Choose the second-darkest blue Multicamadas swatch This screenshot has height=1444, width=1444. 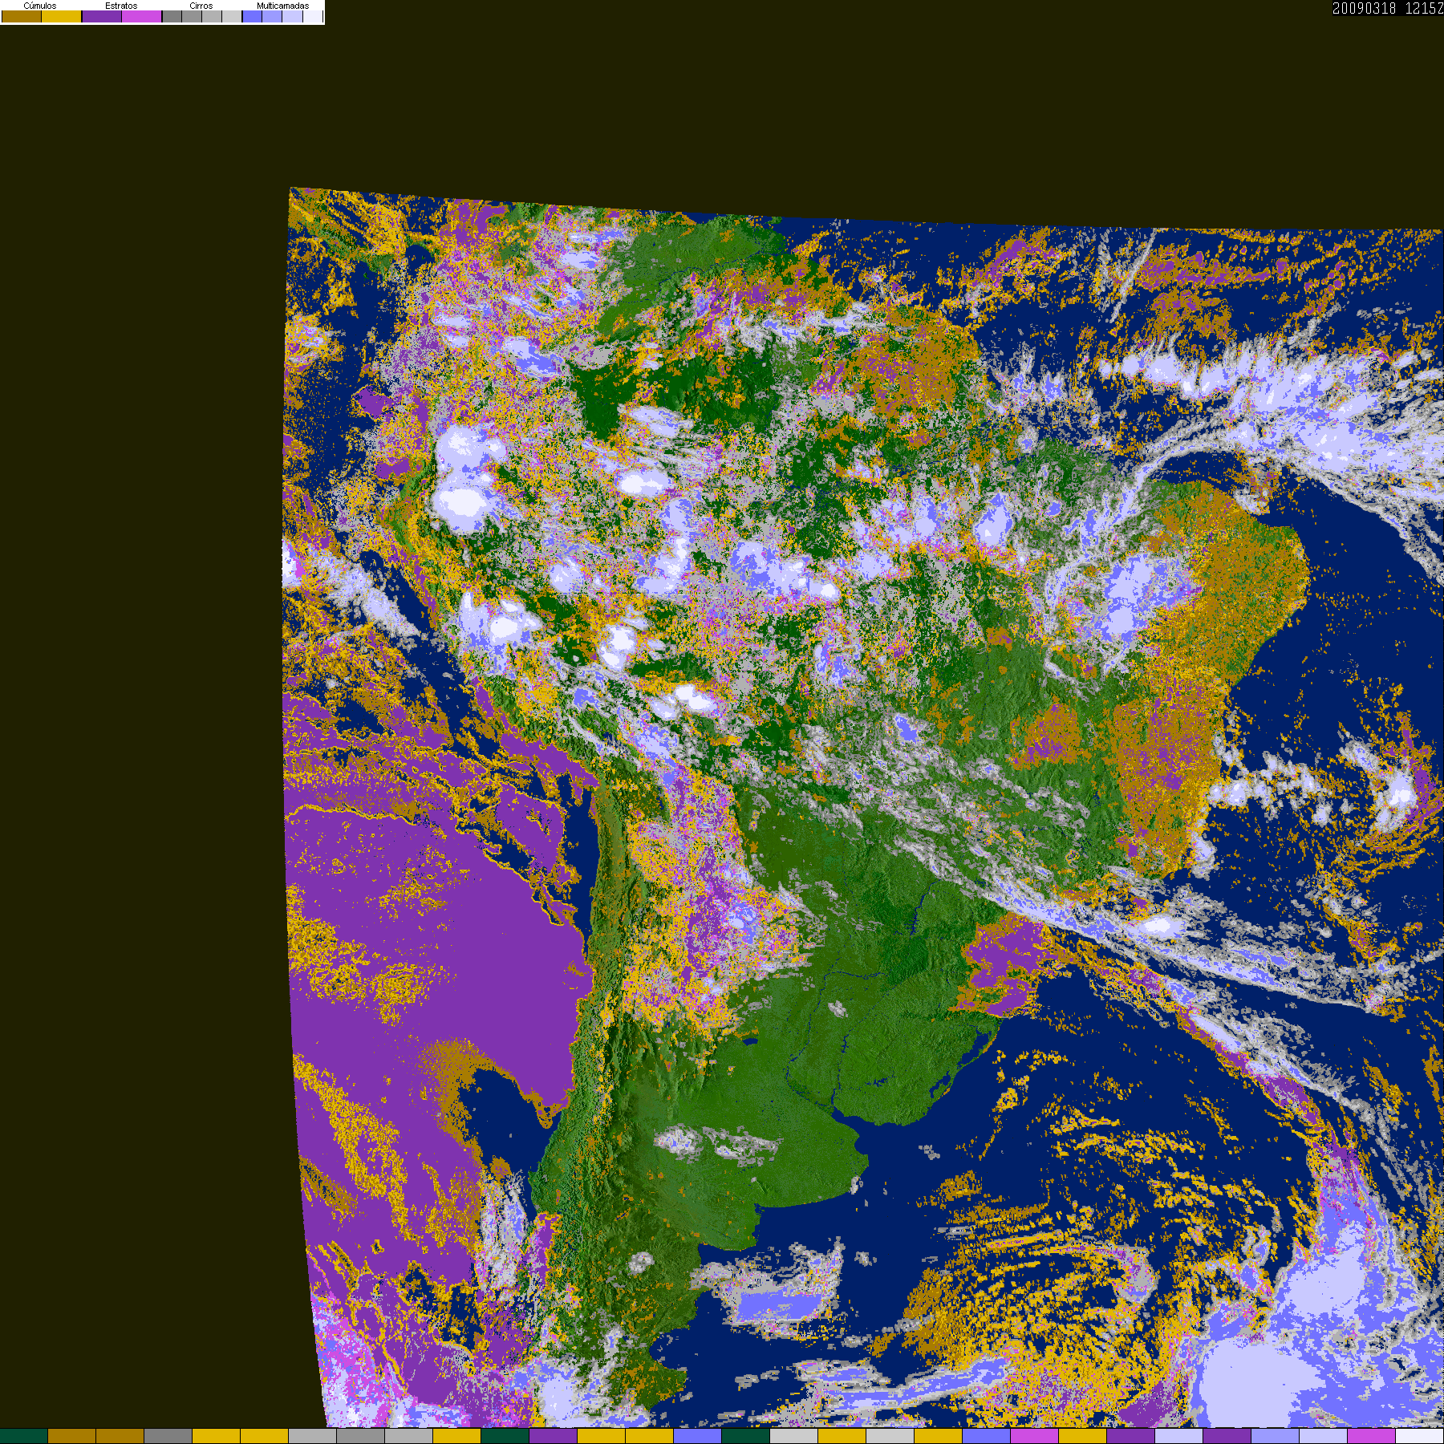click(272, 16)
